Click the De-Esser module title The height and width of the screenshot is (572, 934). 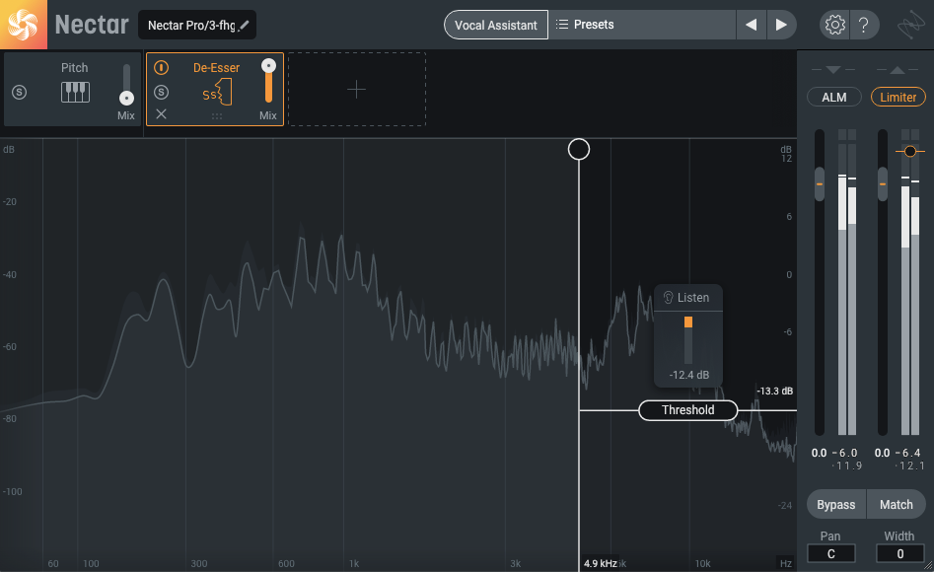point(216,68)
